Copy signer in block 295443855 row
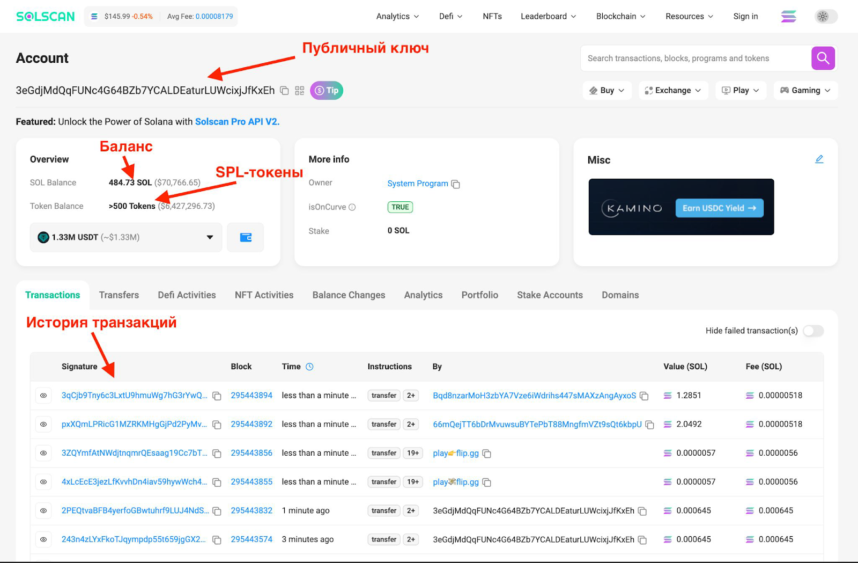 click(487, 482)
